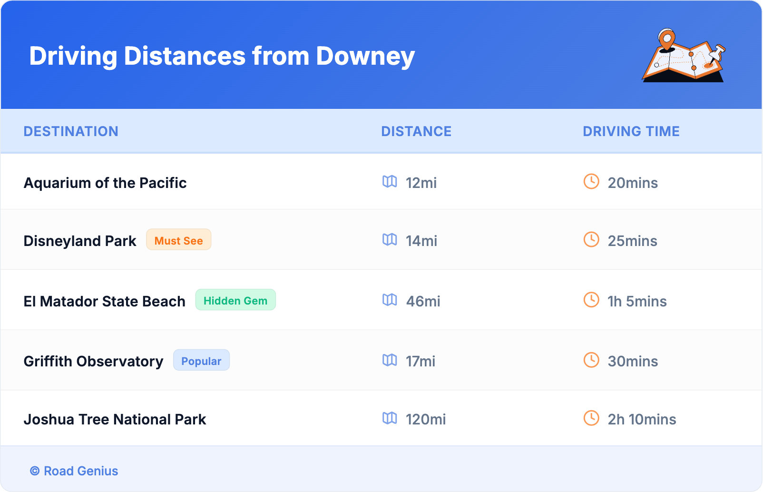
Task: Click the Driving Distances from Downey title
Action: click(222, 56)
